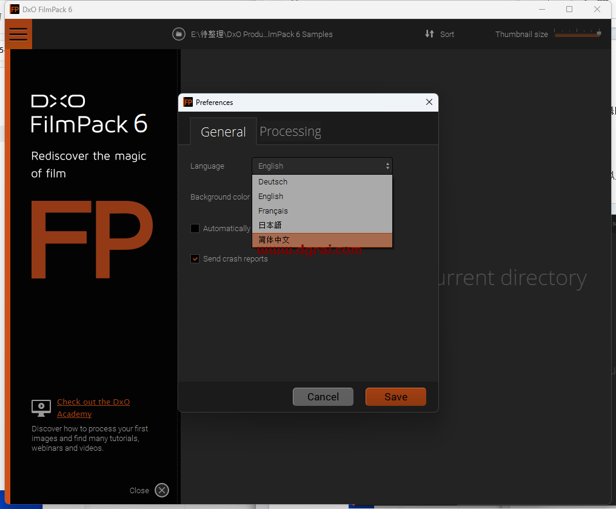The height and width of the screenshot is (509, 616).
Task: Adjust the Thumbnail size slider
Action: point(577,34)
